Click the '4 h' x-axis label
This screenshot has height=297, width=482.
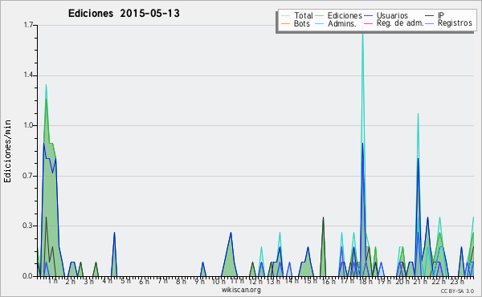click(x=108, y=281)
